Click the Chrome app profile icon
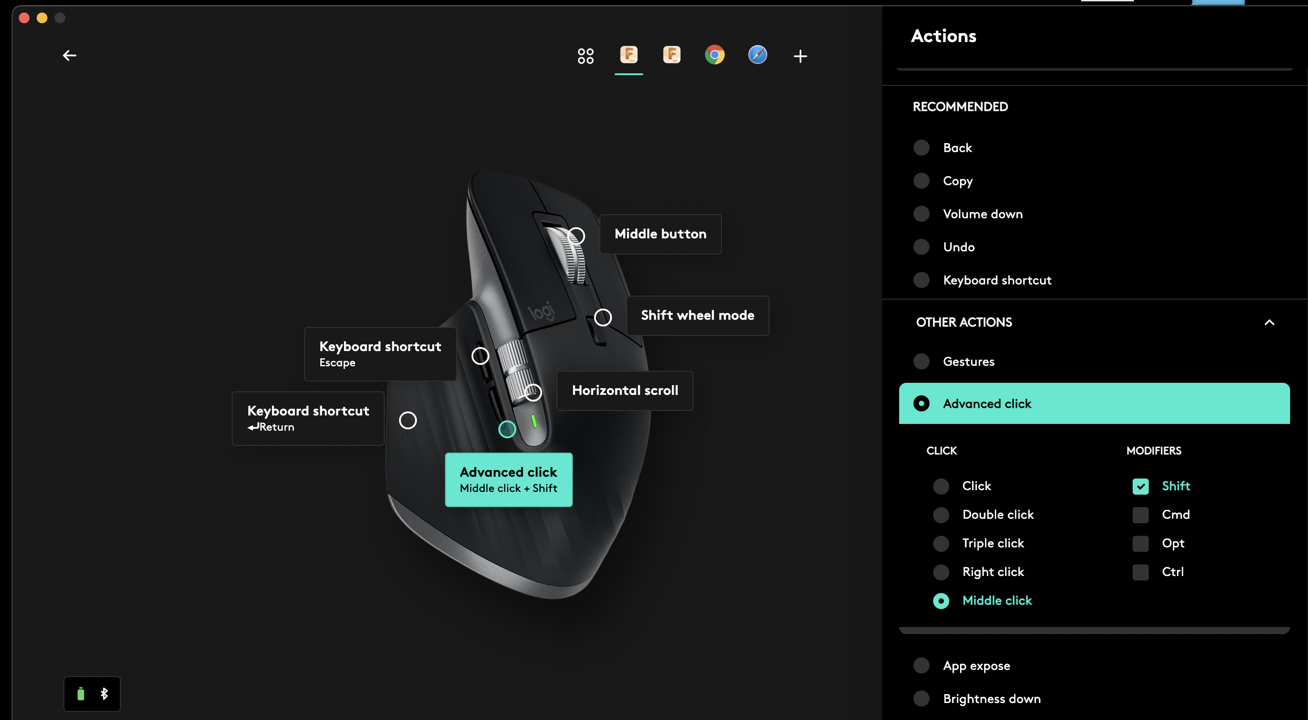1308x720 pixels. [715, 56]
